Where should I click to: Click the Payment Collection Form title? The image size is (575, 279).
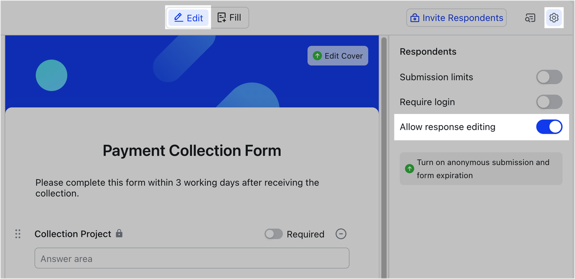point(192,150)
